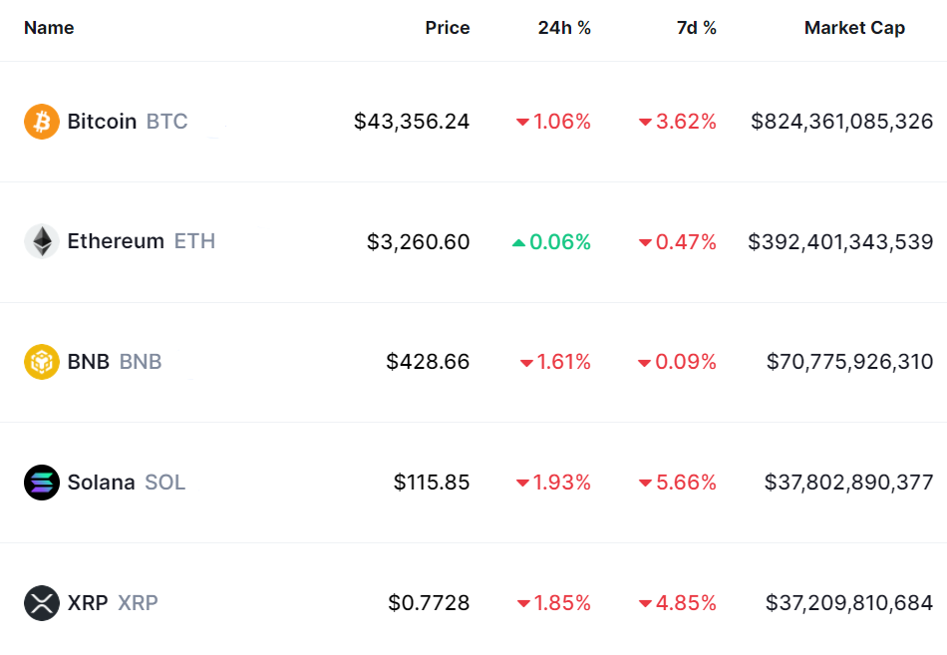The image size is (947, 655).
Task: Click Ethereum's green 24h up arrow
Action: pyautogui.click(x=518, y=242)
